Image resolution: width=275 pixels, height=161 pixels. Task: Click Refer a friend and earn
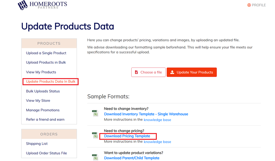pyautogui.click(x=45, y=120)
